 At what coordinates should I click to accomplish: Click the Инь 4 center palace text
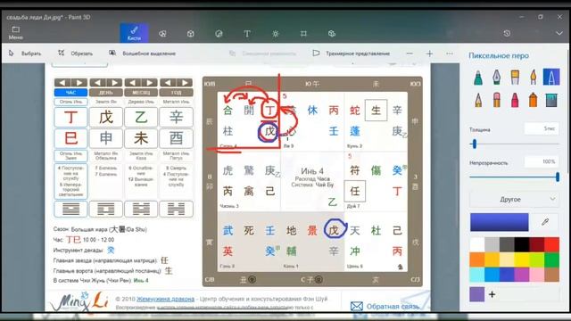(312, 170)
